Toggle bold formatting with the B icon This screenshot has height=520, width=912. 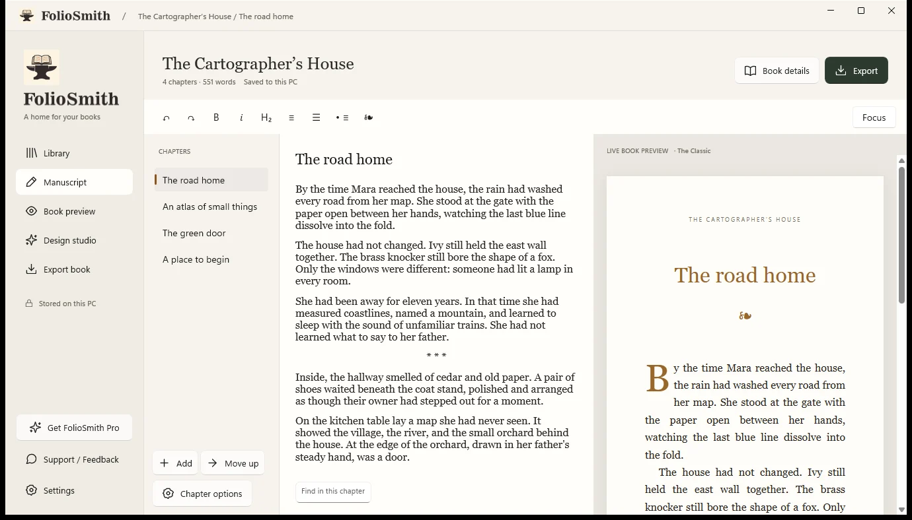pyautogui.click(x=216, y=117)
